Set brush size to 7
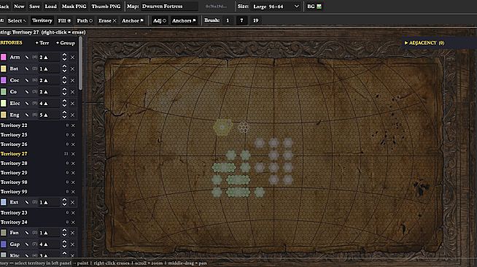Screen dimensions: 477x267 241,20
